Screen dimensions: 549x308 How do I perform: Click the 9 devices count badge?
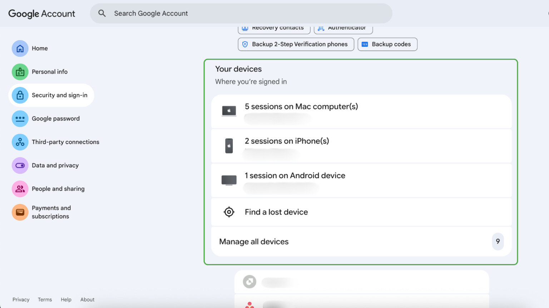[498, 242]
